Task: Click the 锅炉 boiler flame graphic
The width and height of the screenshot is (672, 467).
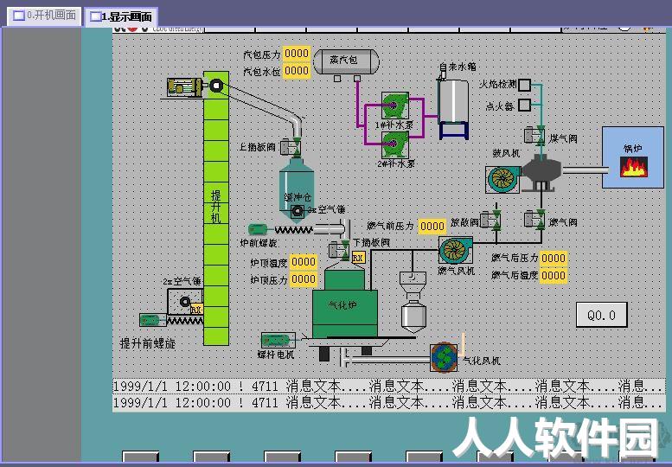Action: pyautogui.click(x=634, y=167)
